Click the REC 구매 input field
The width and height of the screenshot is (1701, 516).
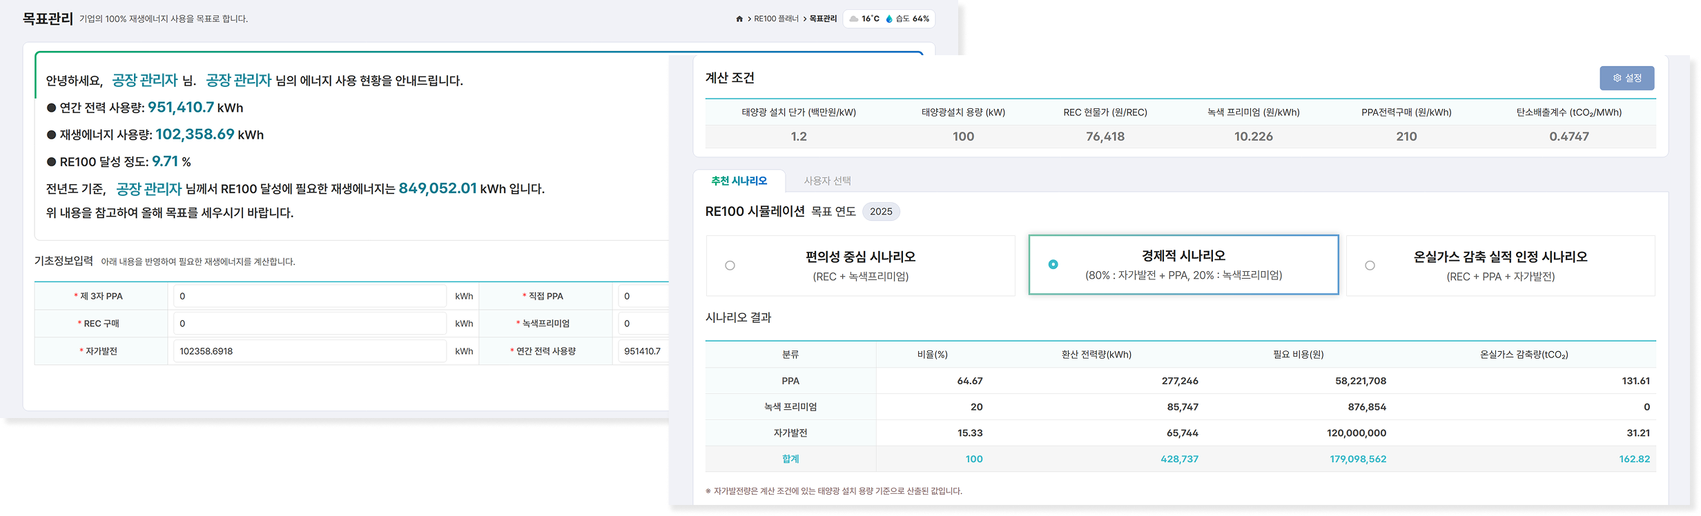click(309, 324)
